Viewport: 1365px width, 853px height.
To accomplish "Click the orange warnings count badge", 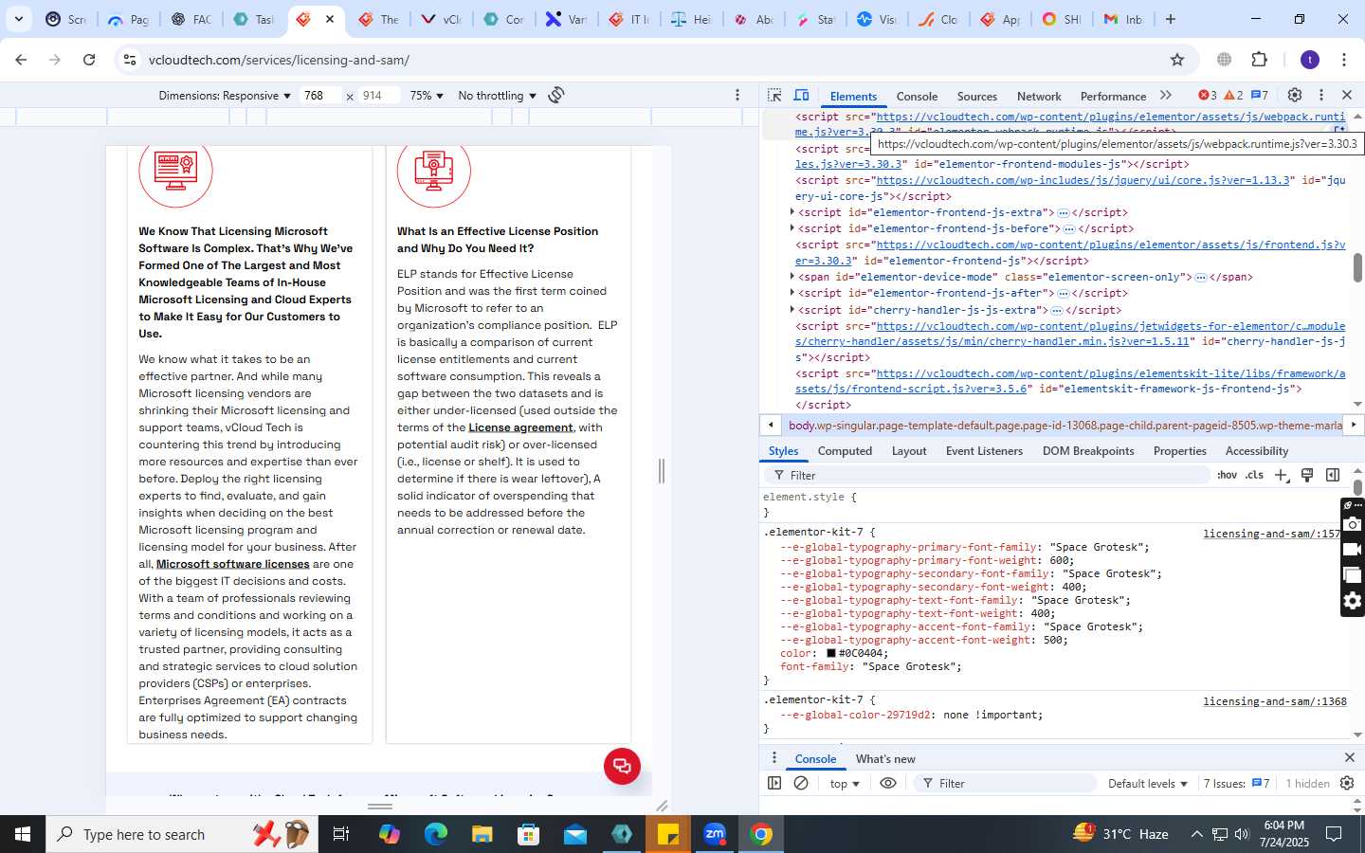I will (1233, 96).
